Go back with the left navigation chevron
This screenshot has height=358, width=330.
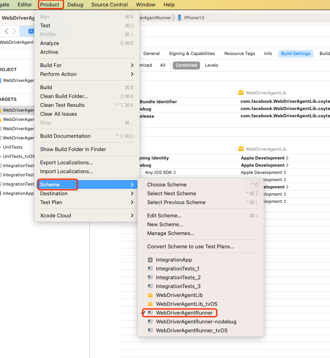coord(6,31)
